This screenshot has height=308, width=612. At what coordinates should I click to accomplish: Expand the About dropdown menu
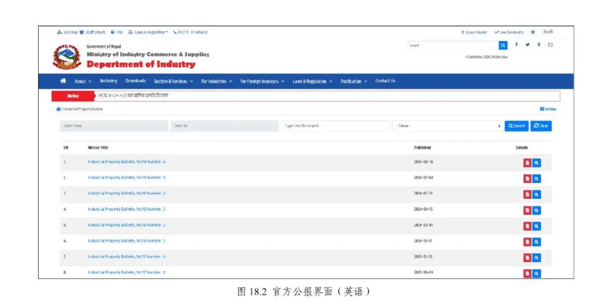[x=82, y=81]
